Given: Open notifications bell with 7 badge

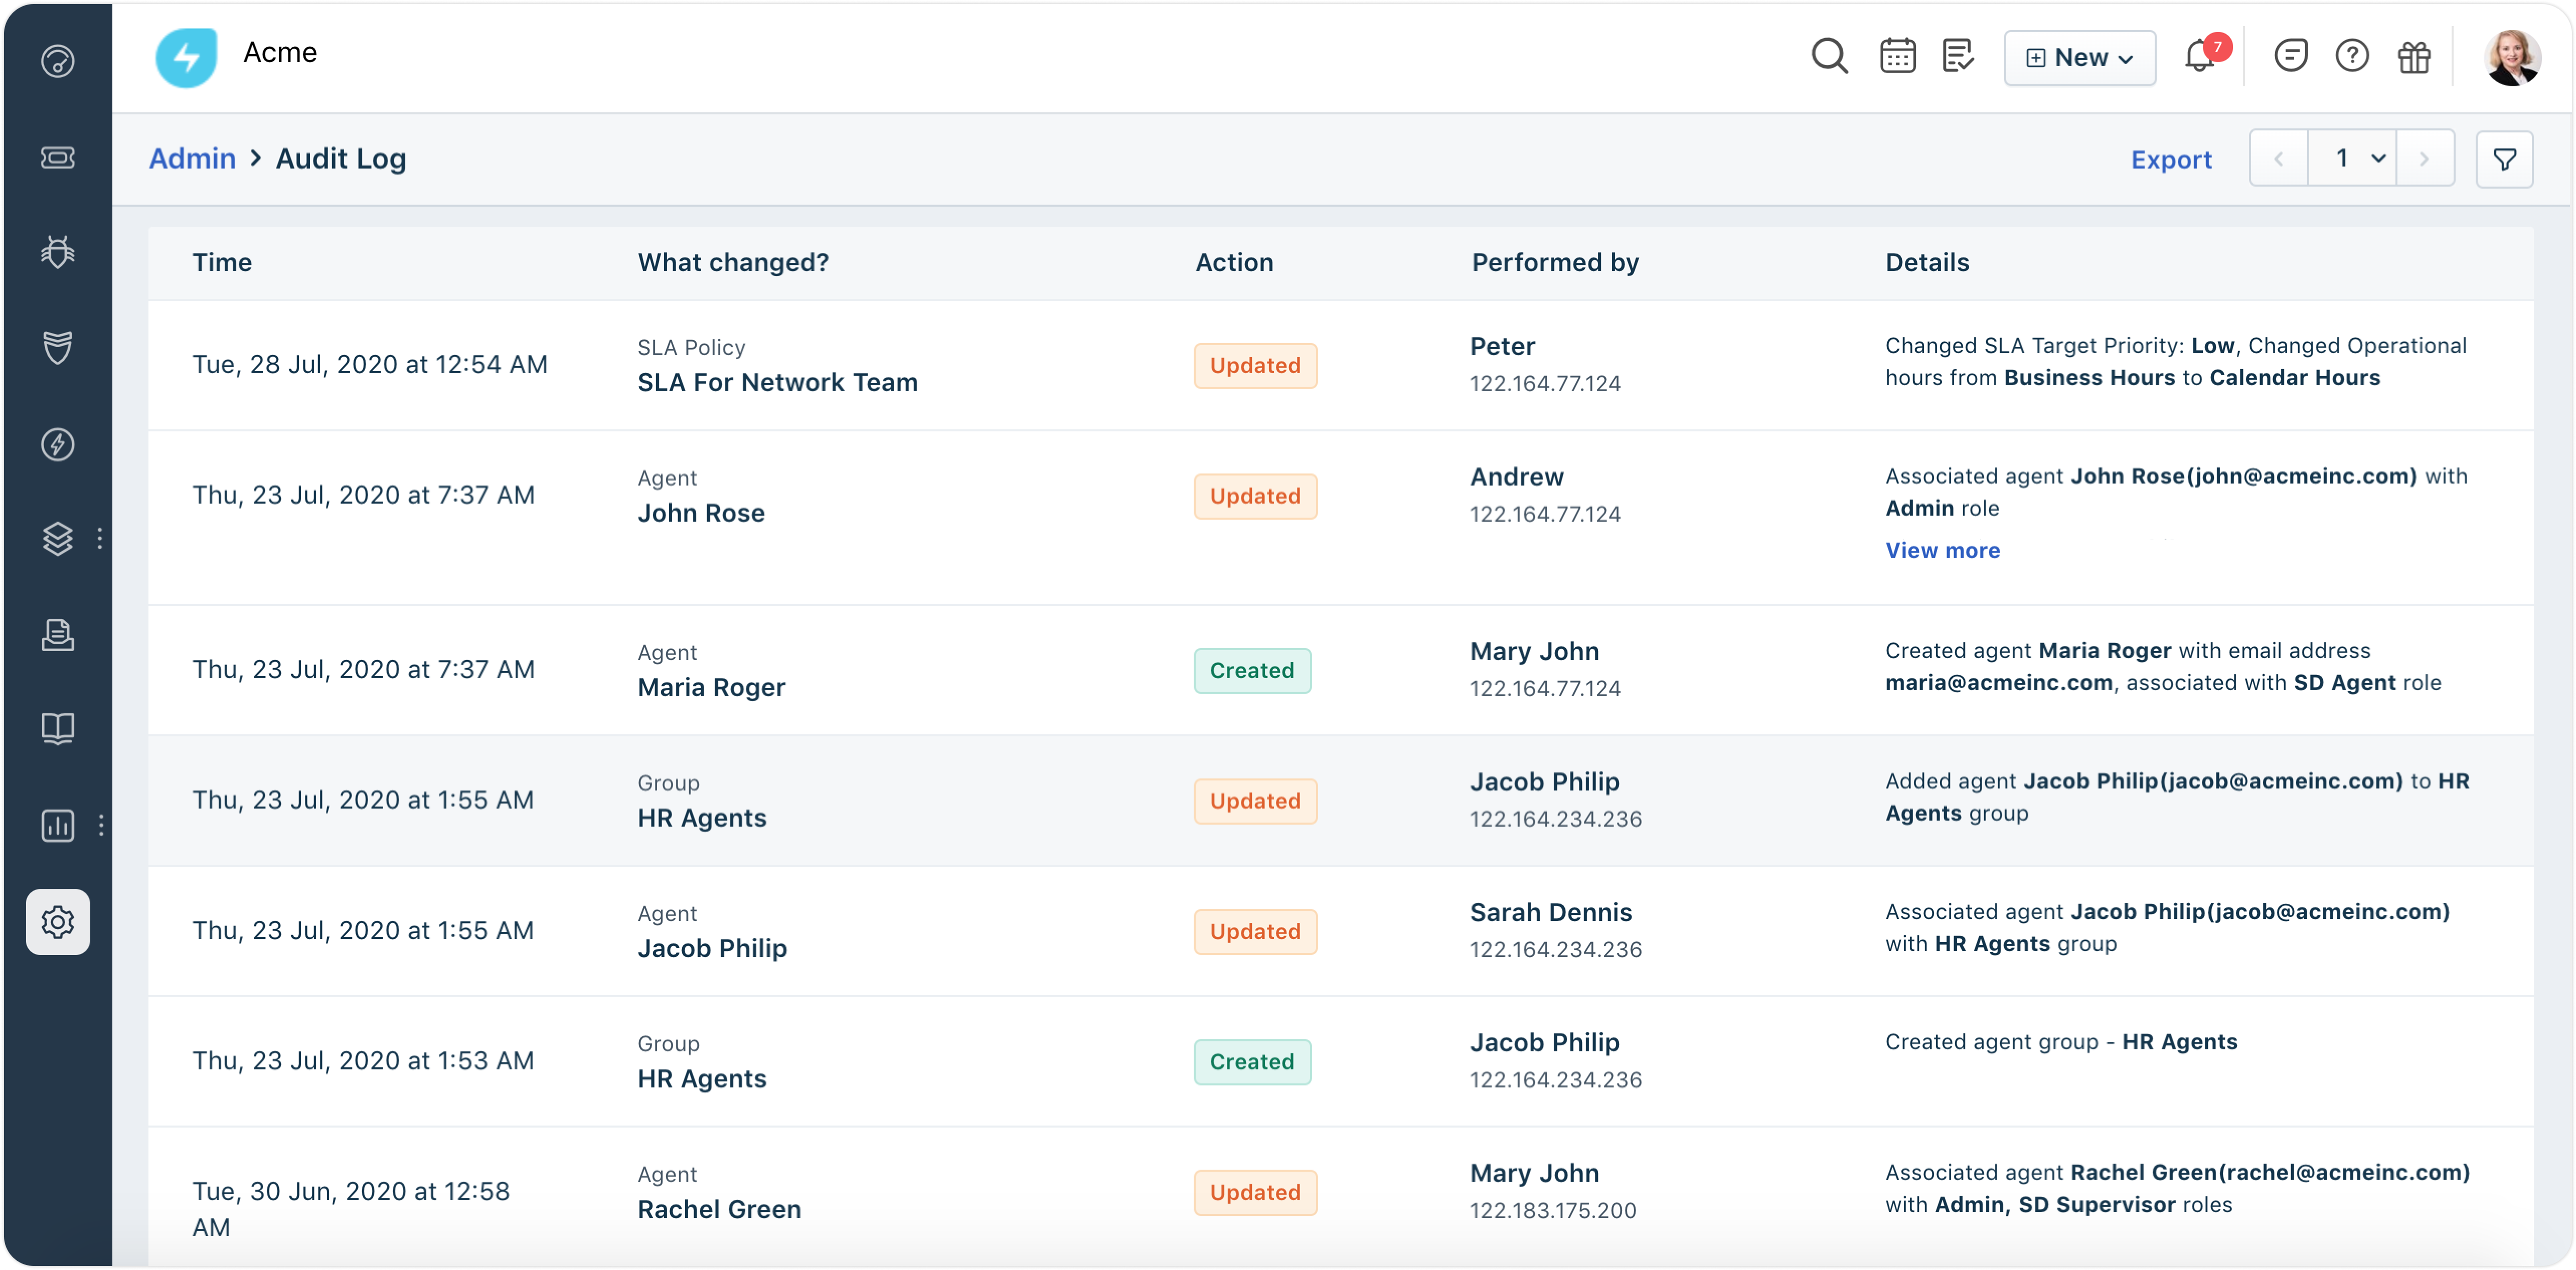Looking at the screenshot, I should (x=2200, y=57).
